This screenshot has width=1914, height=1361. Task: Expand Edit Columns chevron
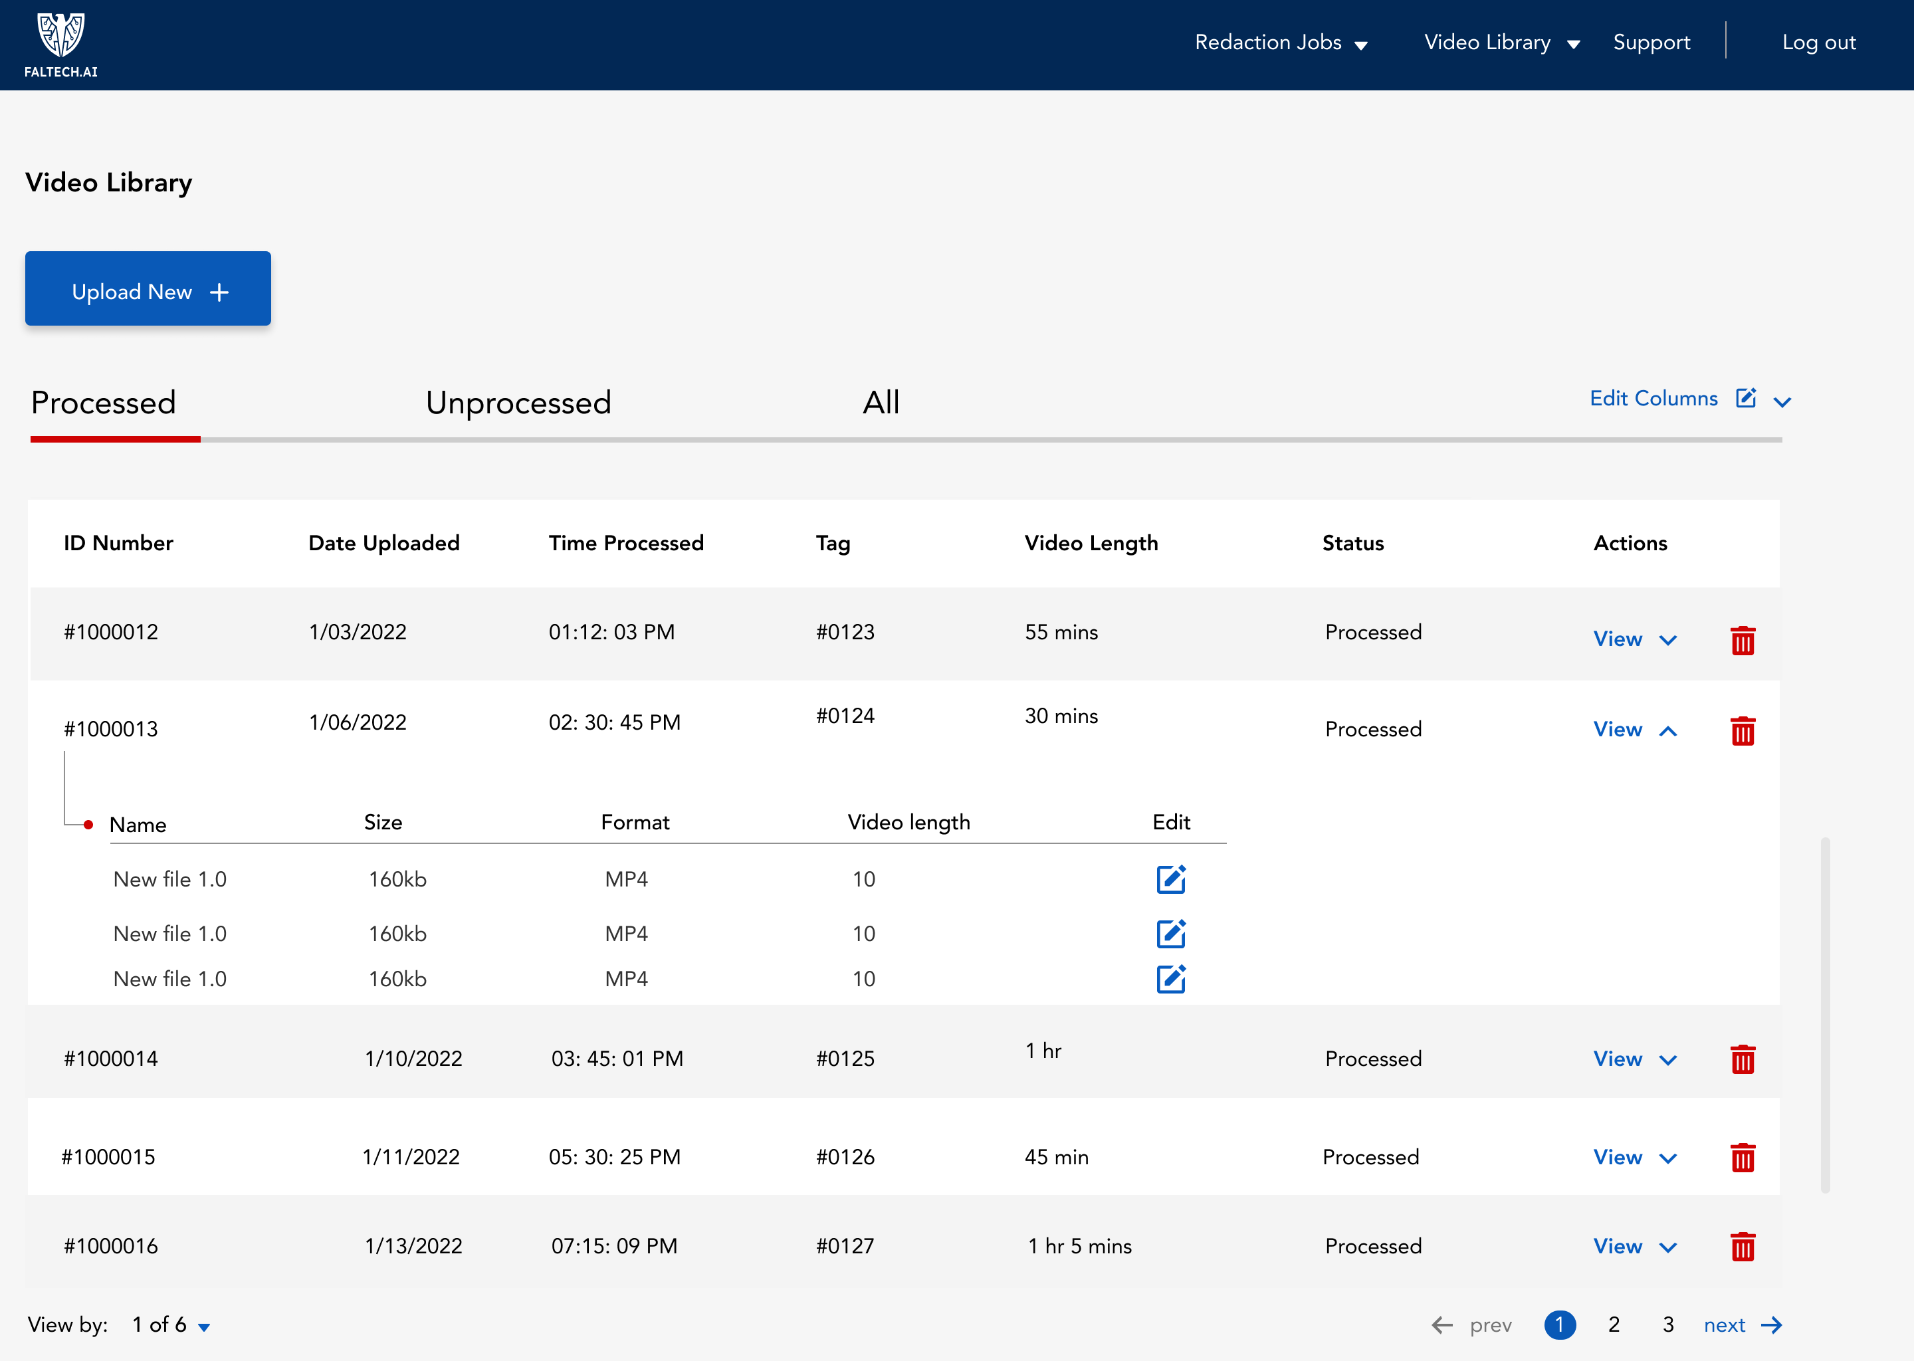(1782, 402)
